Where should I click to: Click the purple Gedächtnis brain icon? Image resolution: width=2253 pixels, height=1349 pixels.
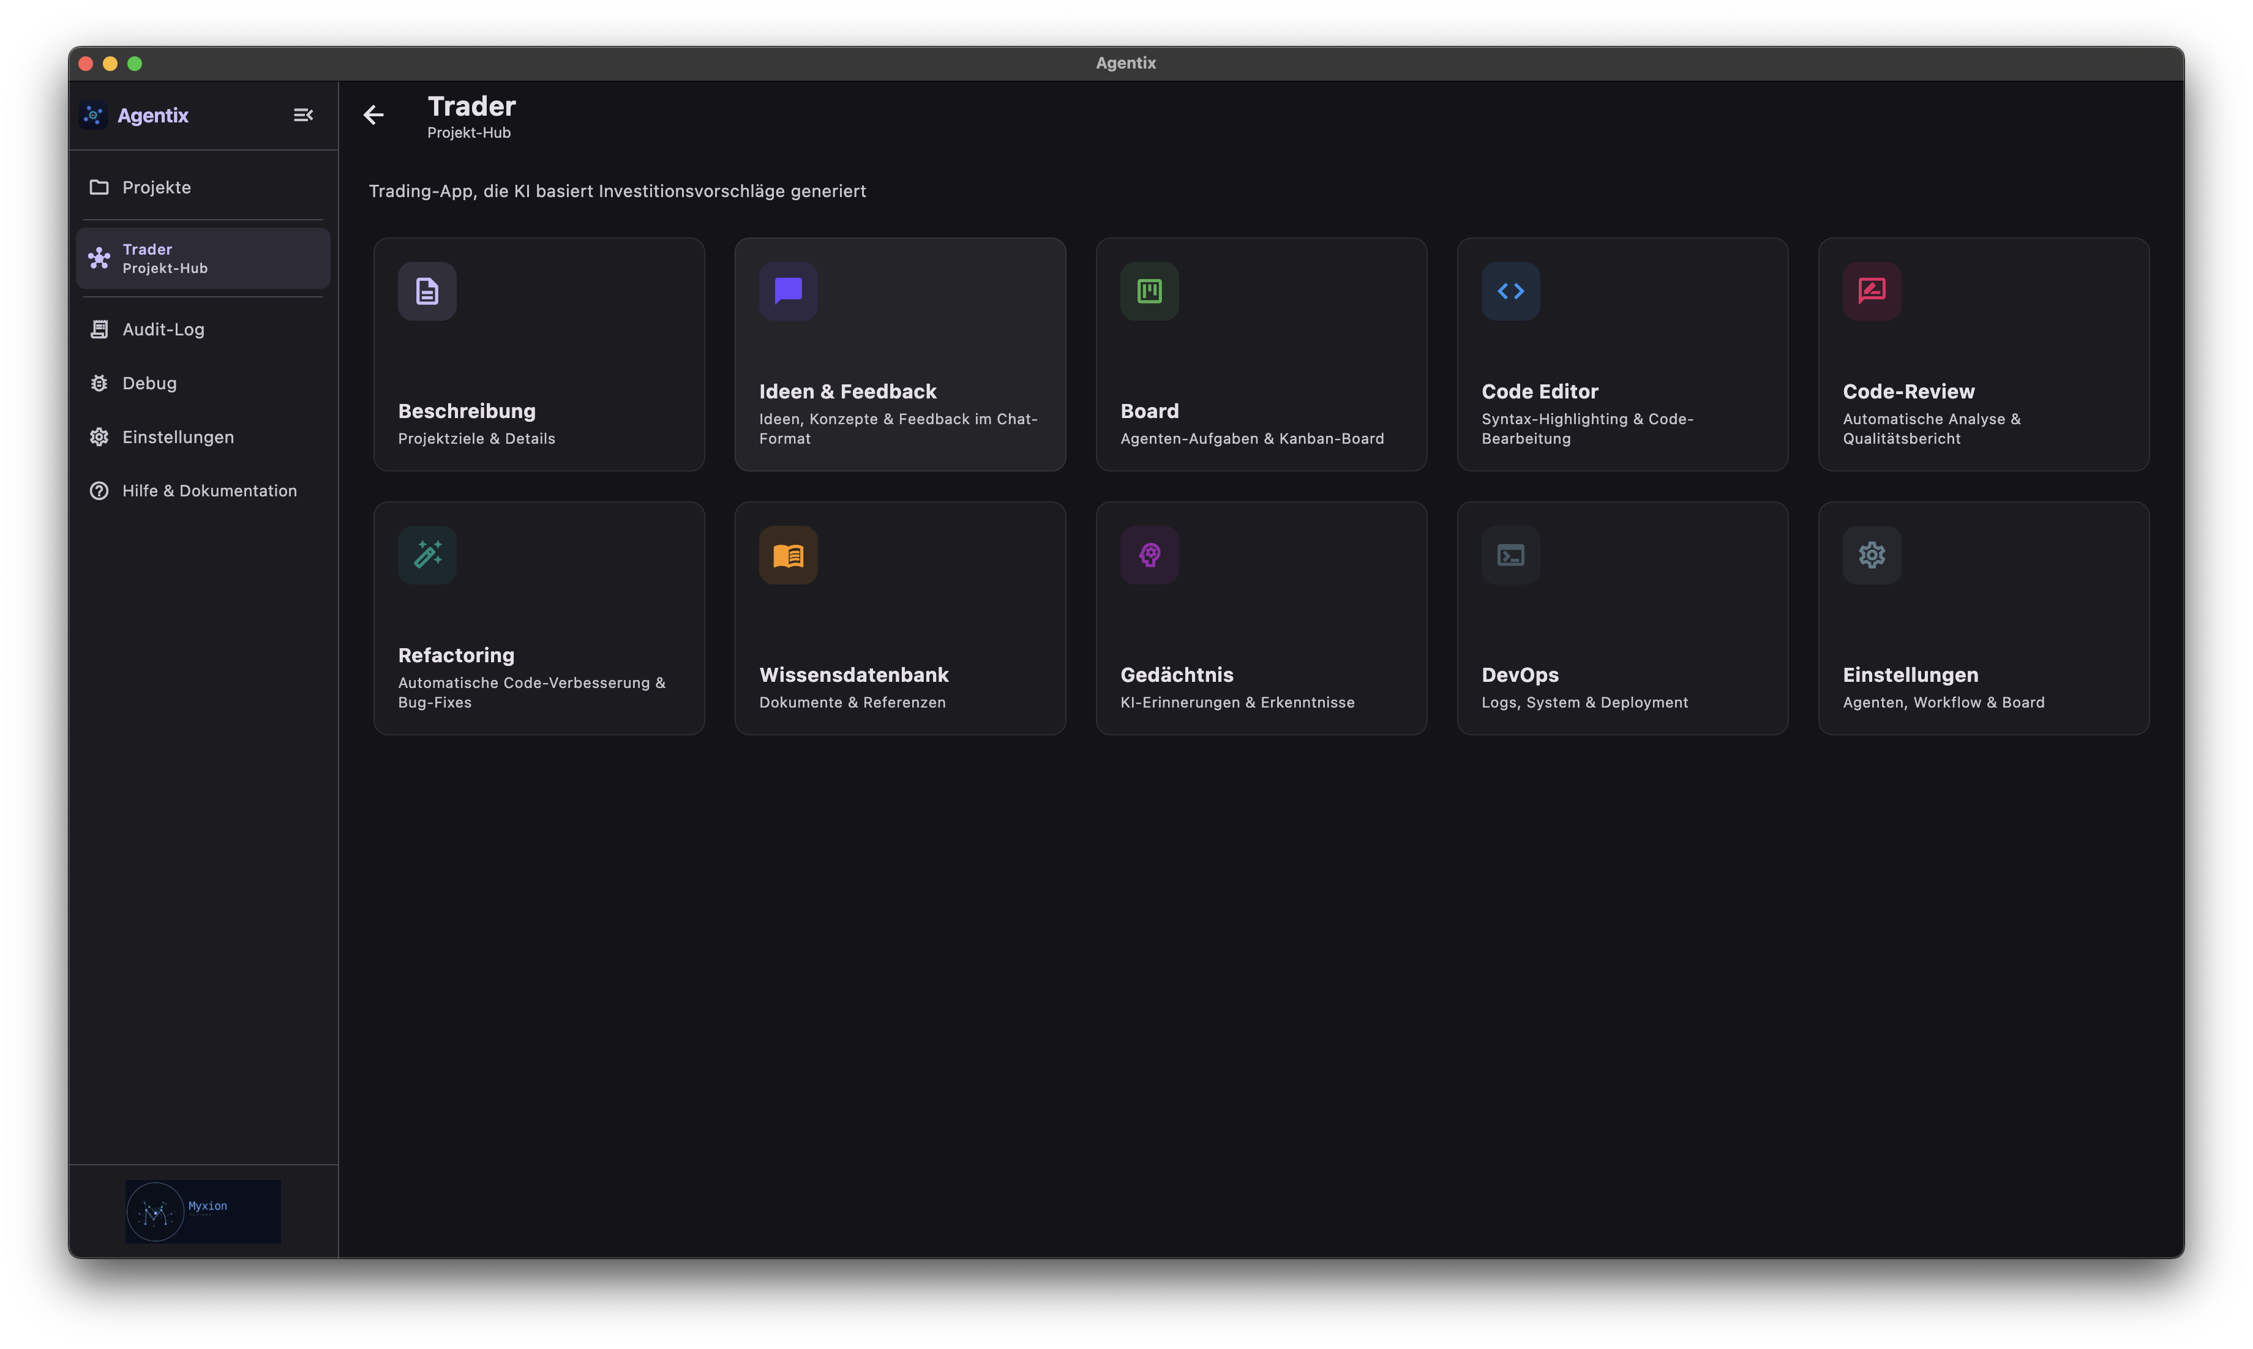point(1149,555)
